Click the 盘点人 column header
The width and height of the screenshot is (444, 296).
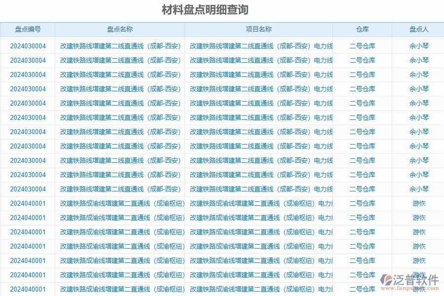coord(417,29)
